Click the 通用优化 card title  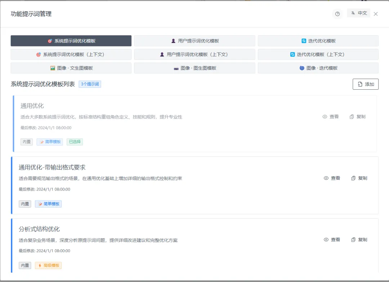tap(32, 106)
